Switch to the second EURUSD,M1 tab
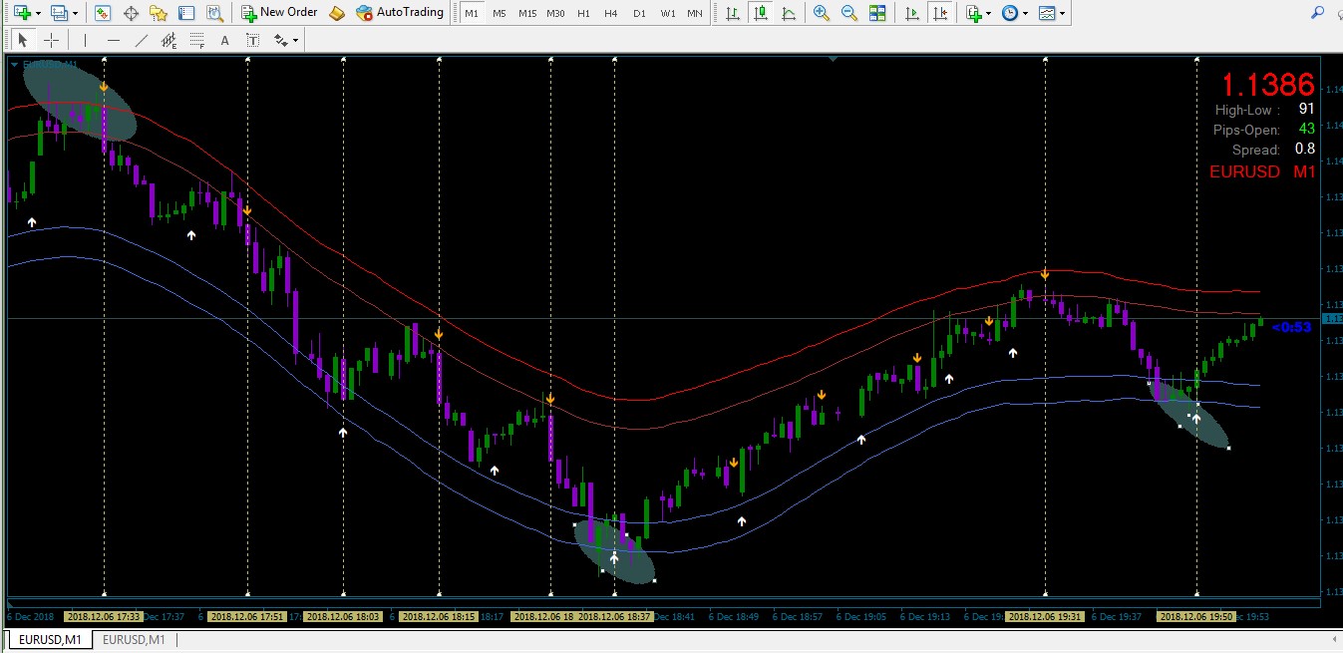 click(135, 639)
